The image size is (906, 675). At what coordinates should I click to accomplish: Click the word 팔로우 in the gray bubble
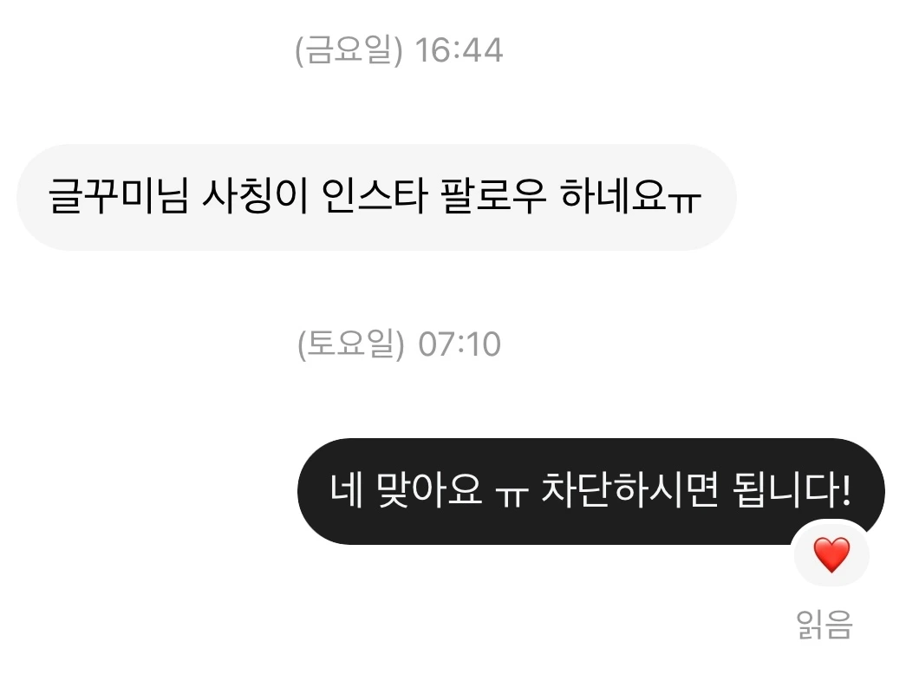click(x=493, y=195)
